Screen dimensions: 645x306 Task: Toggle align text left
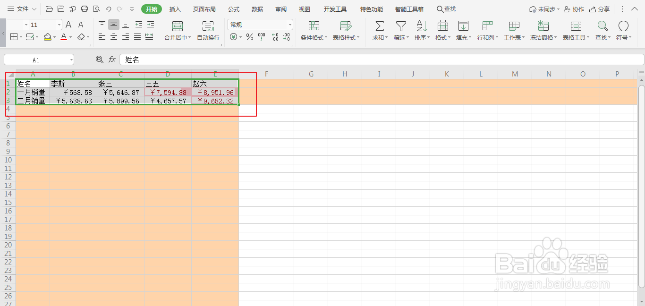[x=102, y=37]
